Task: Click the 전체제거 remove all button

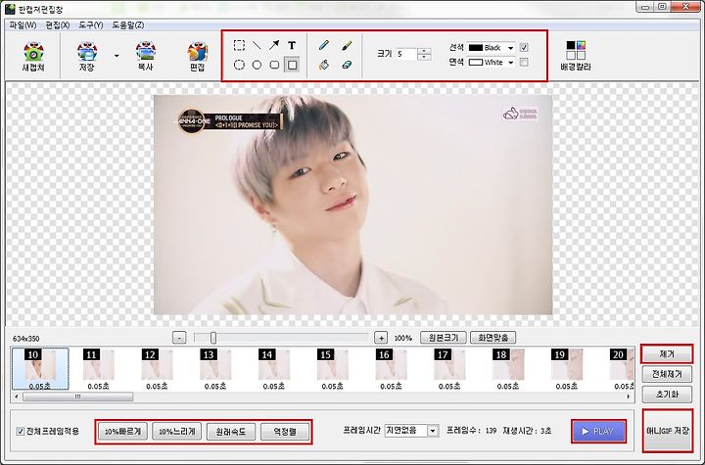Action: tap(667, 374)
